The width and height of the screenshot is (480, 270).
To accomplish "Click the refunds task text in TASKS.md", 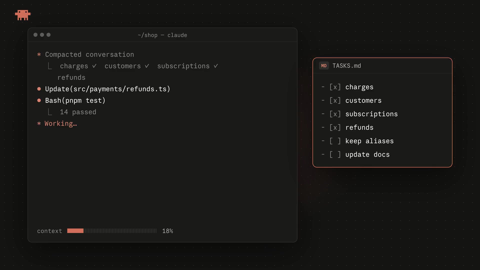I will [359, 127].
